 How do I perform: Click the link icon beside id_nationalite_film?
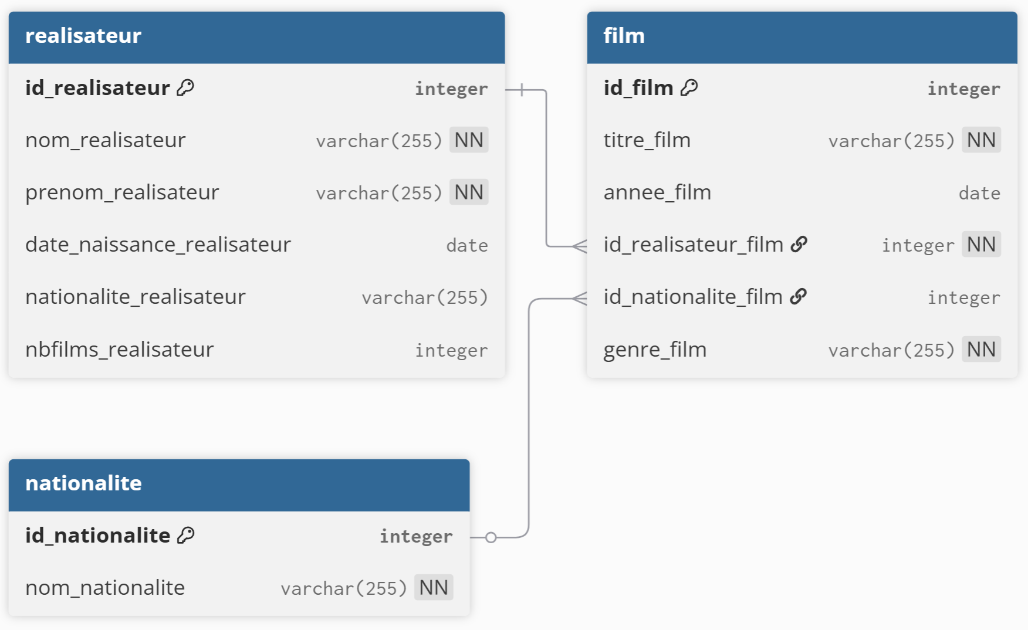click(799, 297)
